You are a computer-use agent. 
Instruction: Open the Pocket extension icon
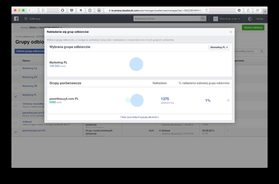(71, 10)
